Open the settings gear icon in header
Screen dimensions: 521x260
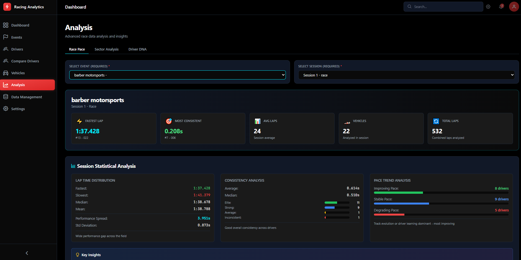488,7
